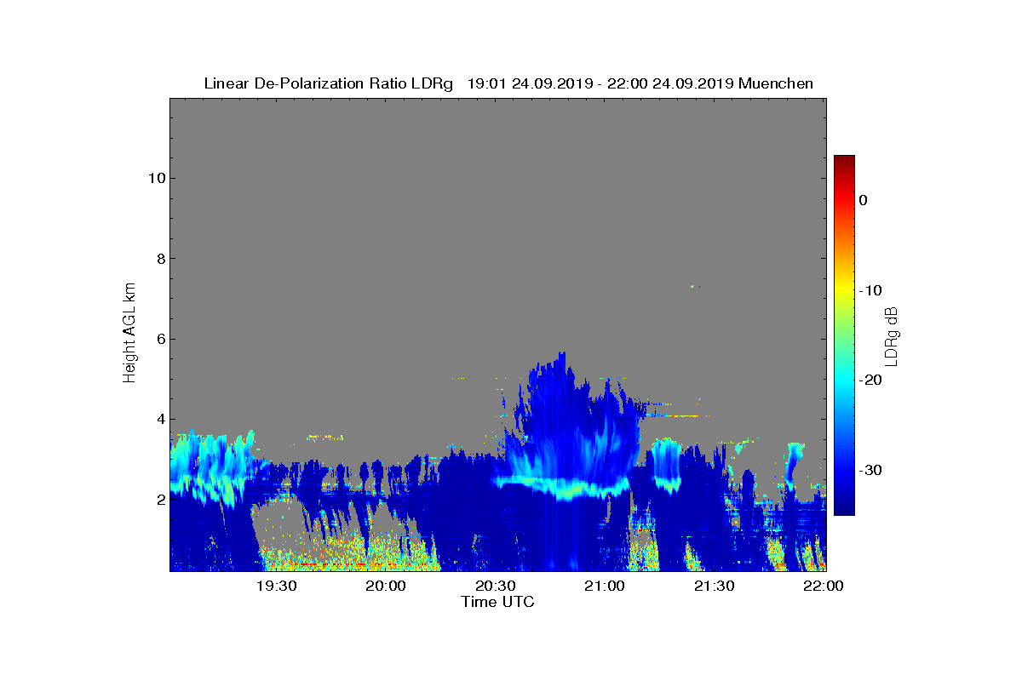Click the 4 km height tick label
This screenshot has height=681, width=1022.
click(x=159, y=419)
